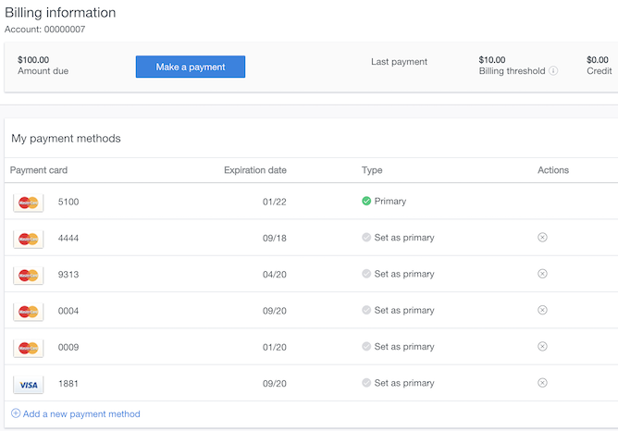Click the Payment card column header
Screen dimensions: 618x431
pos(38,170)
